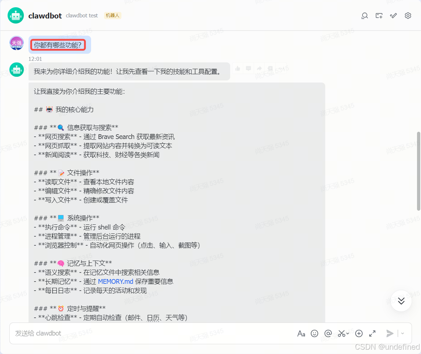Click the clawdbot avatar in header
Screen dimensions: 421x354
16,16
